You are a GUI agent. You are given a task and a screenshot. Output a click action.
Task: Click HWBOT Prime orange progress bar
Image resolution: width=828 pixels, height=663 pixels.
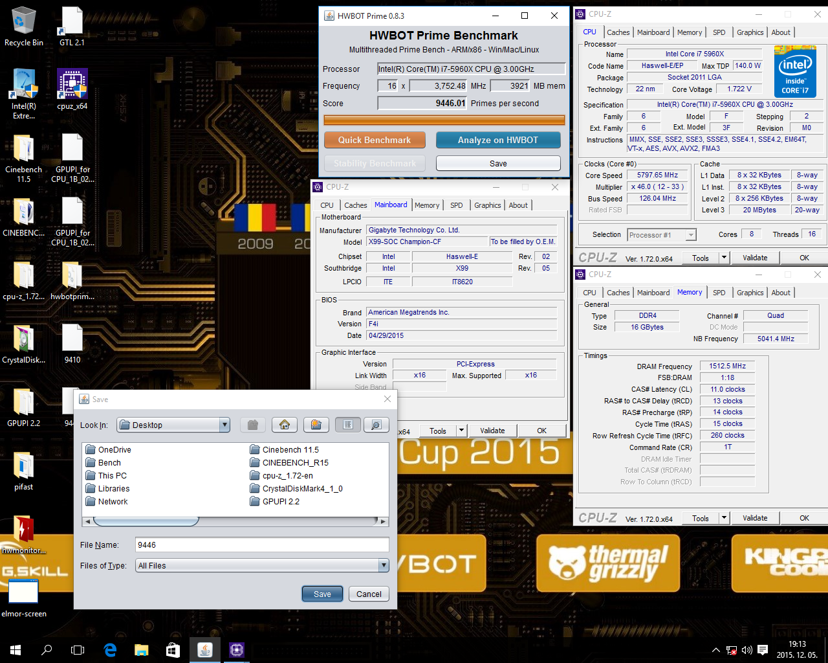tap(444, 120)
